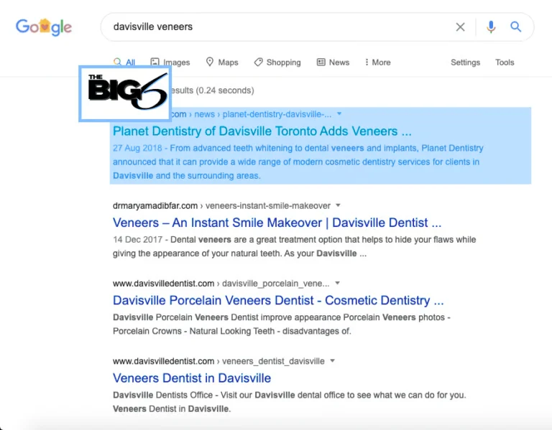Open 'Veneers – An Instant Smile Makeover' result
This screenshot has width=552, height=430.
[x=277, y=223]
